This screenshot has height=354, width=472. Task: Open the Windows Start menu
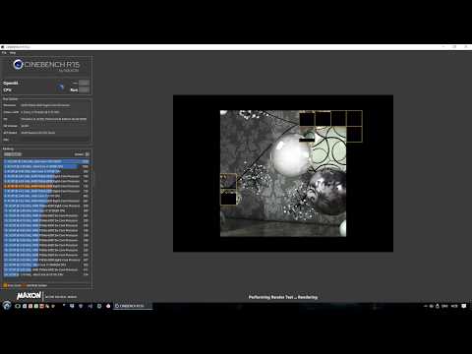coord(7,306)
